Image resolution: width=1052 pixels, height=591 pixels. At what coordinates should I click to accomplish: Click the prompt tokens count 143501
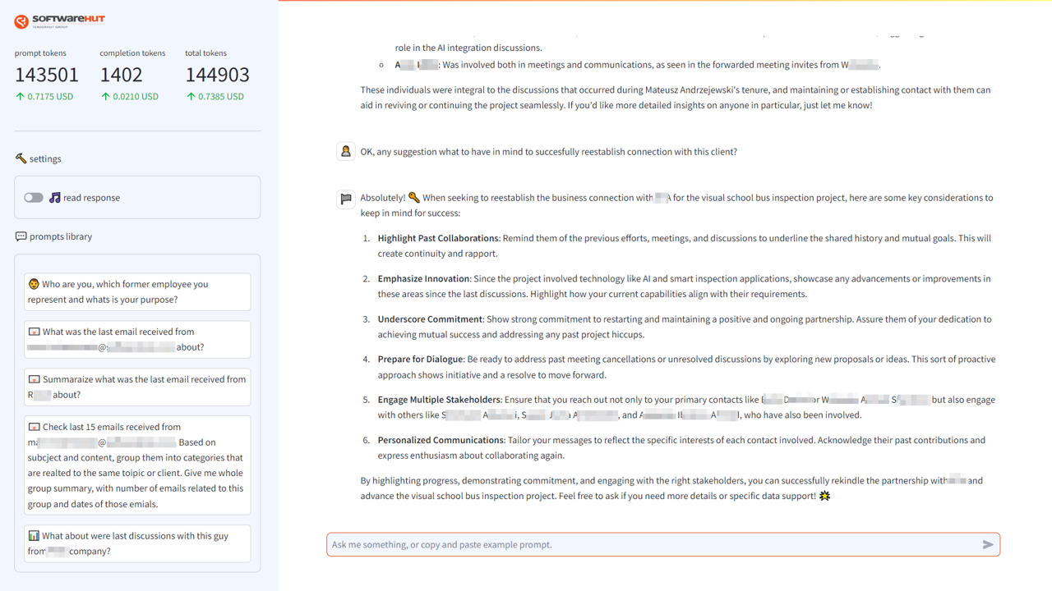pos(47,75)
